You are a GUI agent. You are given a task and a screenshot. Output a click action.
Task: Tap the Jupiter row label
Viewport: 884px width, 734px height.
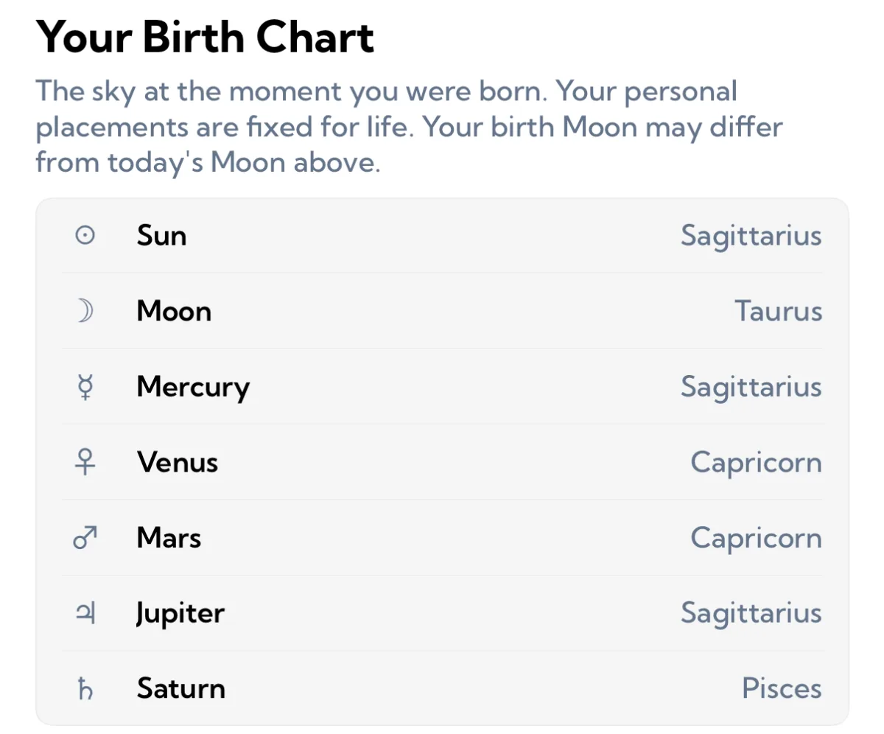click(180, 614)
